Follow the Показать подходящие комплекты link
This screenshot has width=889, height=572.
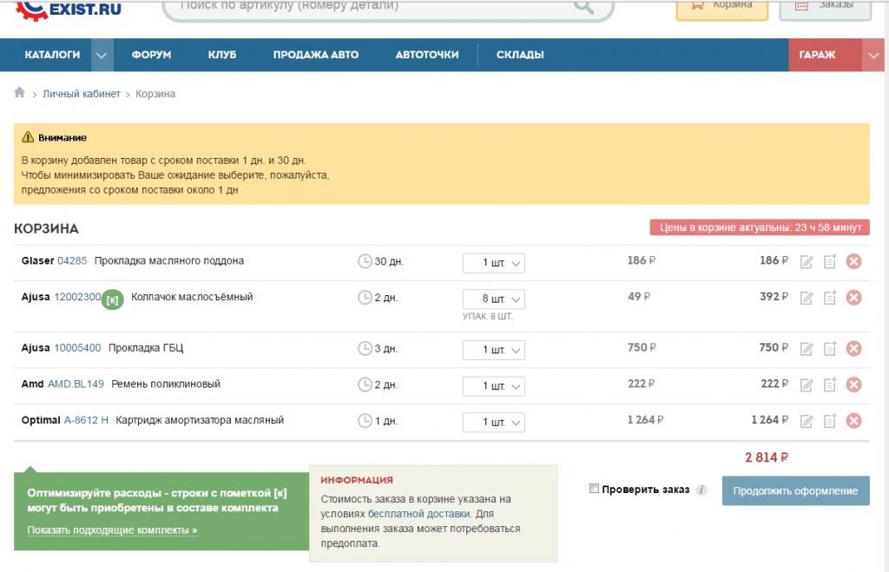pyautogui.click(x=112, y=530)
